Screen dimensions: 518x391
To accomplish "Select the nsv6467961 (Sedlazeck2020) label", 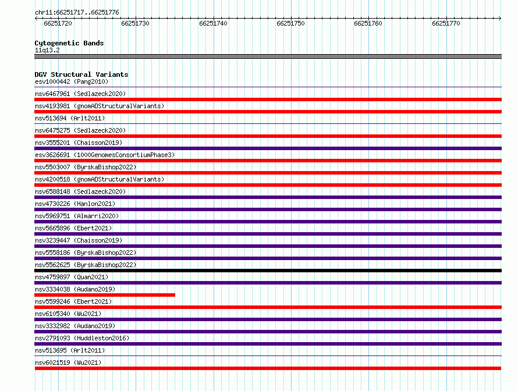I will [80, 94].
